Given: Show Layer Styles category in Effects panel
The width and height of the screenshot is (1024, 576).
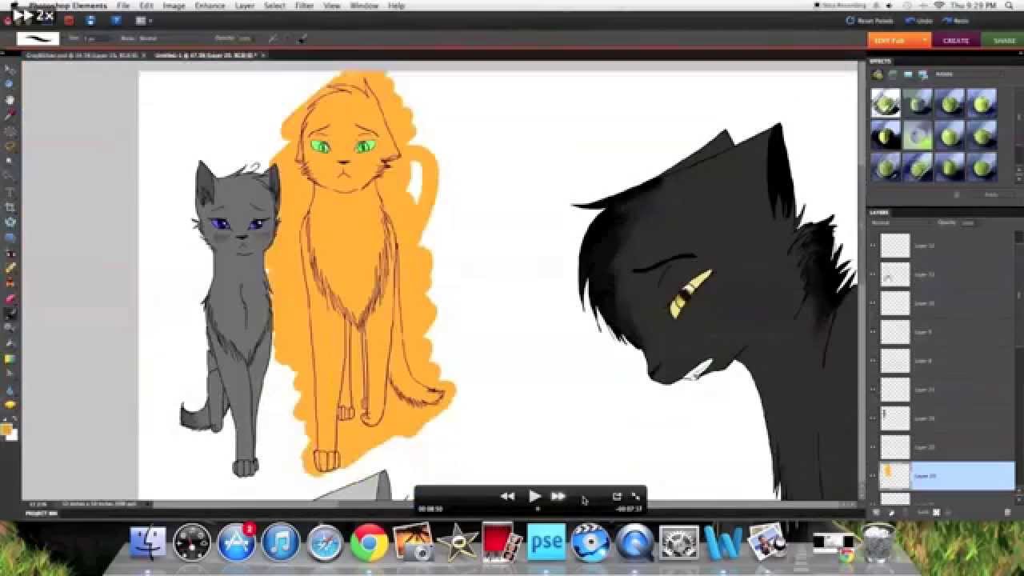Looking at the screenshot, I should pos(893,74).
